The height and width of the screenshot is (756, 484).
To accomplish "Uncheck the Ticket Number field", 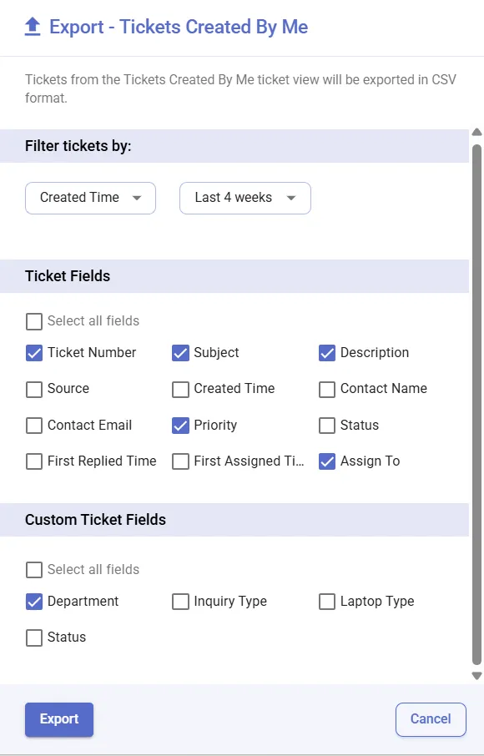I will click(33, 353).
